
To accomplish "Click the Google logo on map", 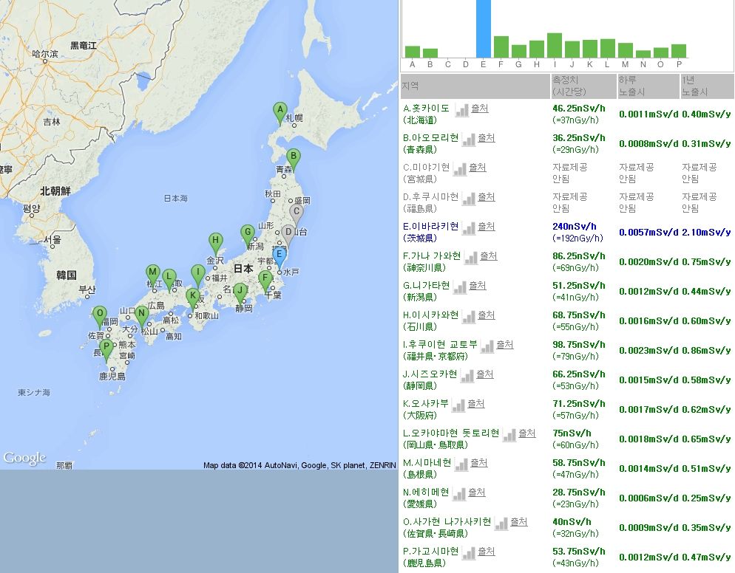I will tap(24, 458).
